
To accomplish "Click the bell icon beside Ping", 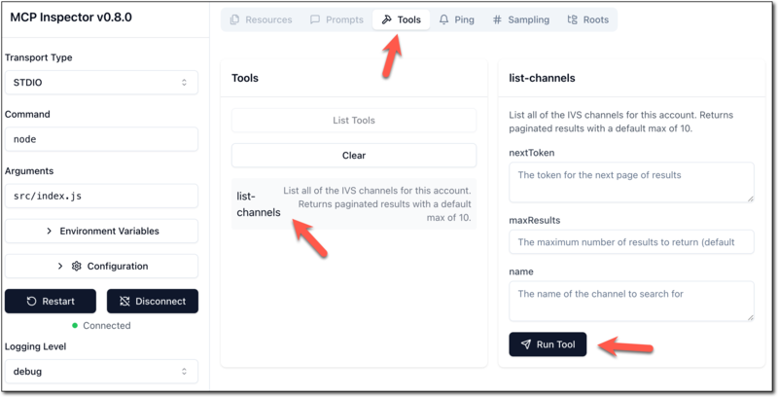I will [444, 19].
